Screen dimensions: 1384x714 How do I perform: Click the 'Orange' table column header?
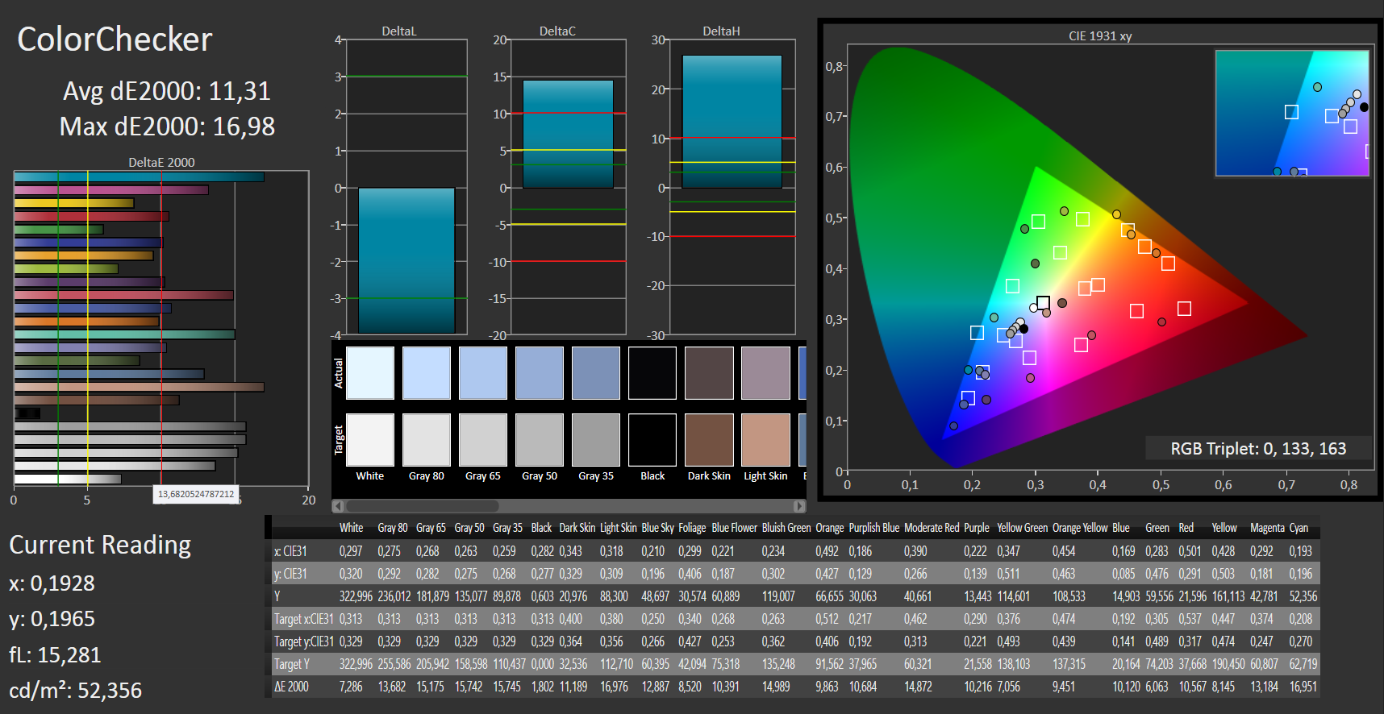830,528
